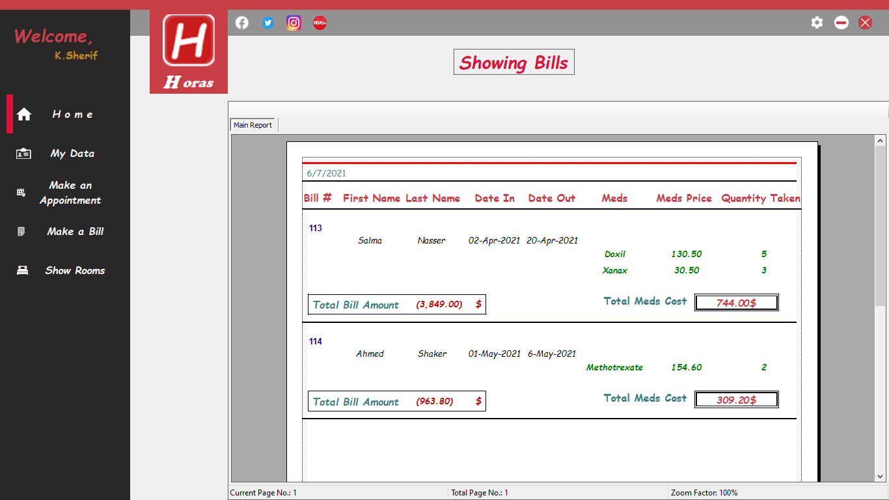The width and height of the screenshot is (889, 500).
Task: Click date out 6-May-2021
Action: coord(552,354)
